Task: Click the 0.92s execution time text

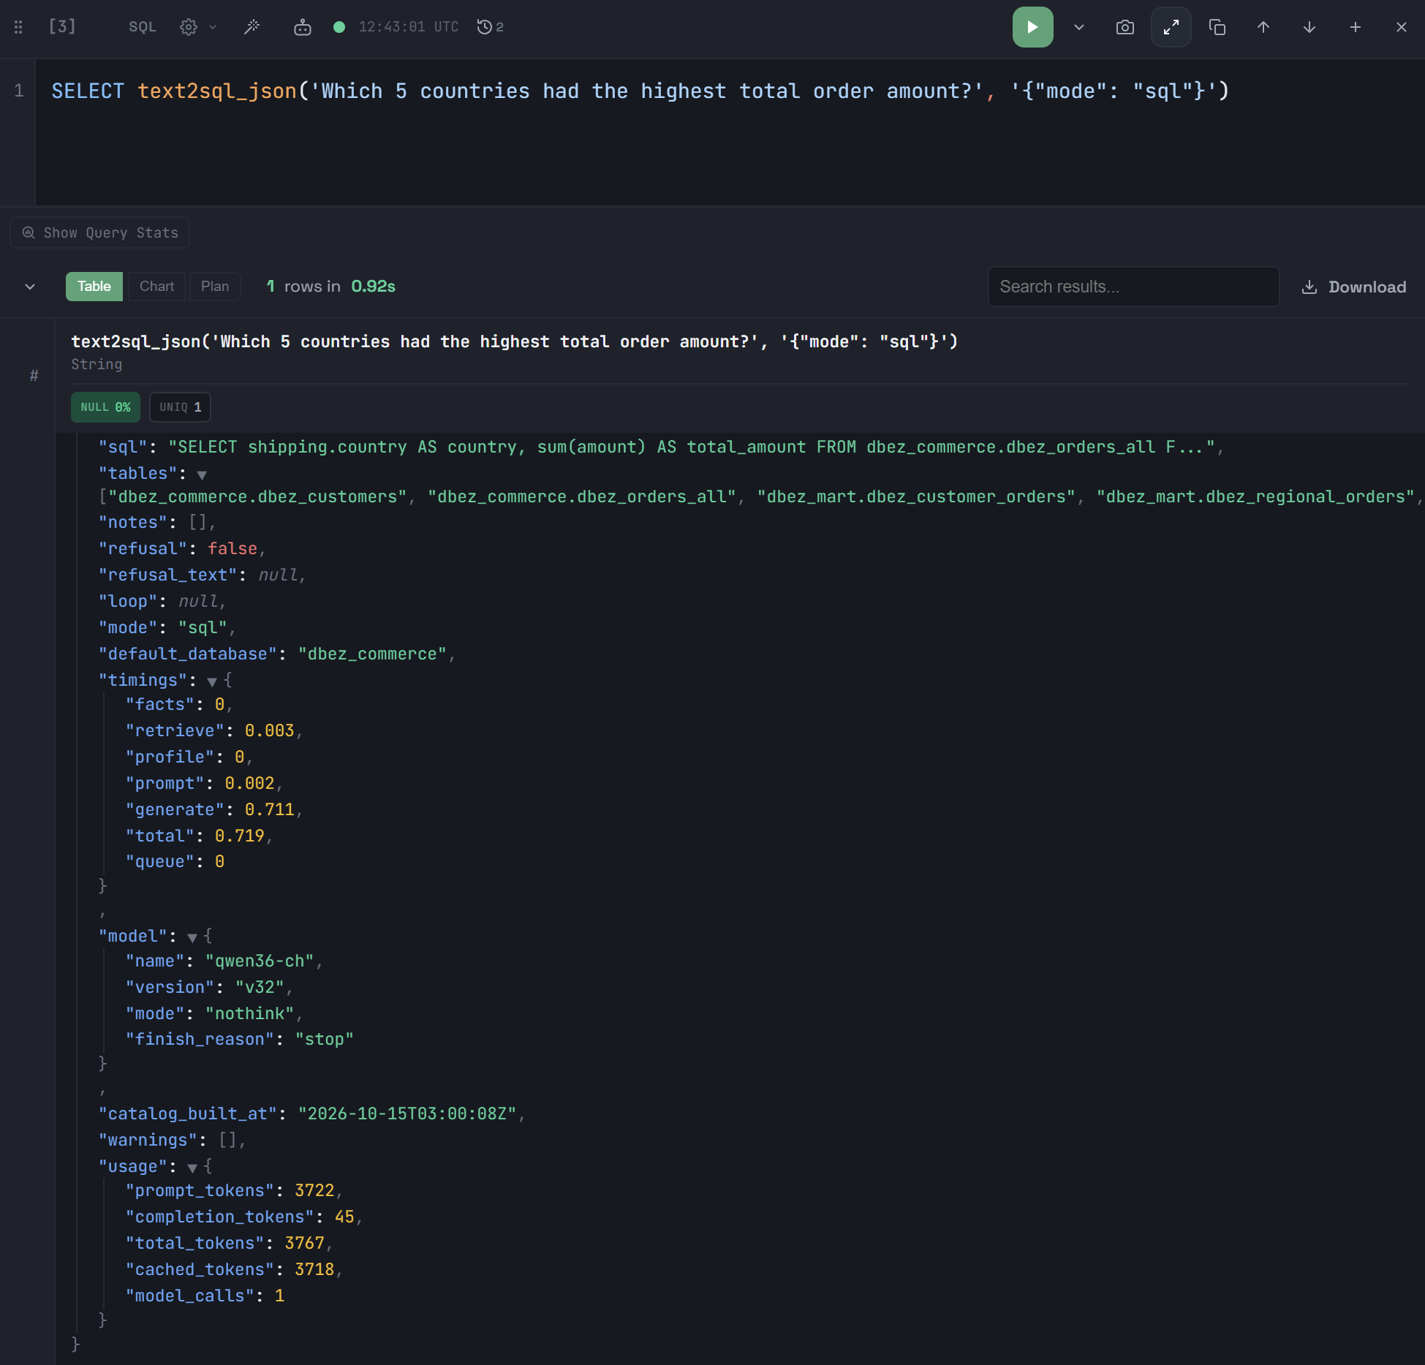Action: 373,286
